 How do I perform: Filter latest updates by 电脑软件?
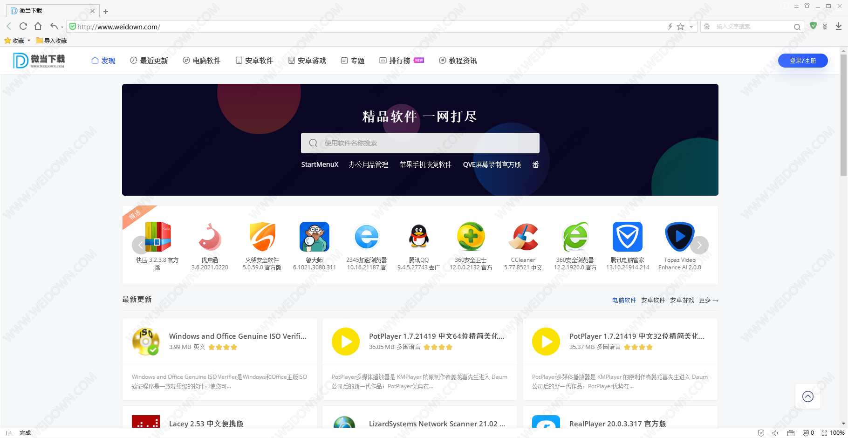[624, 300]
